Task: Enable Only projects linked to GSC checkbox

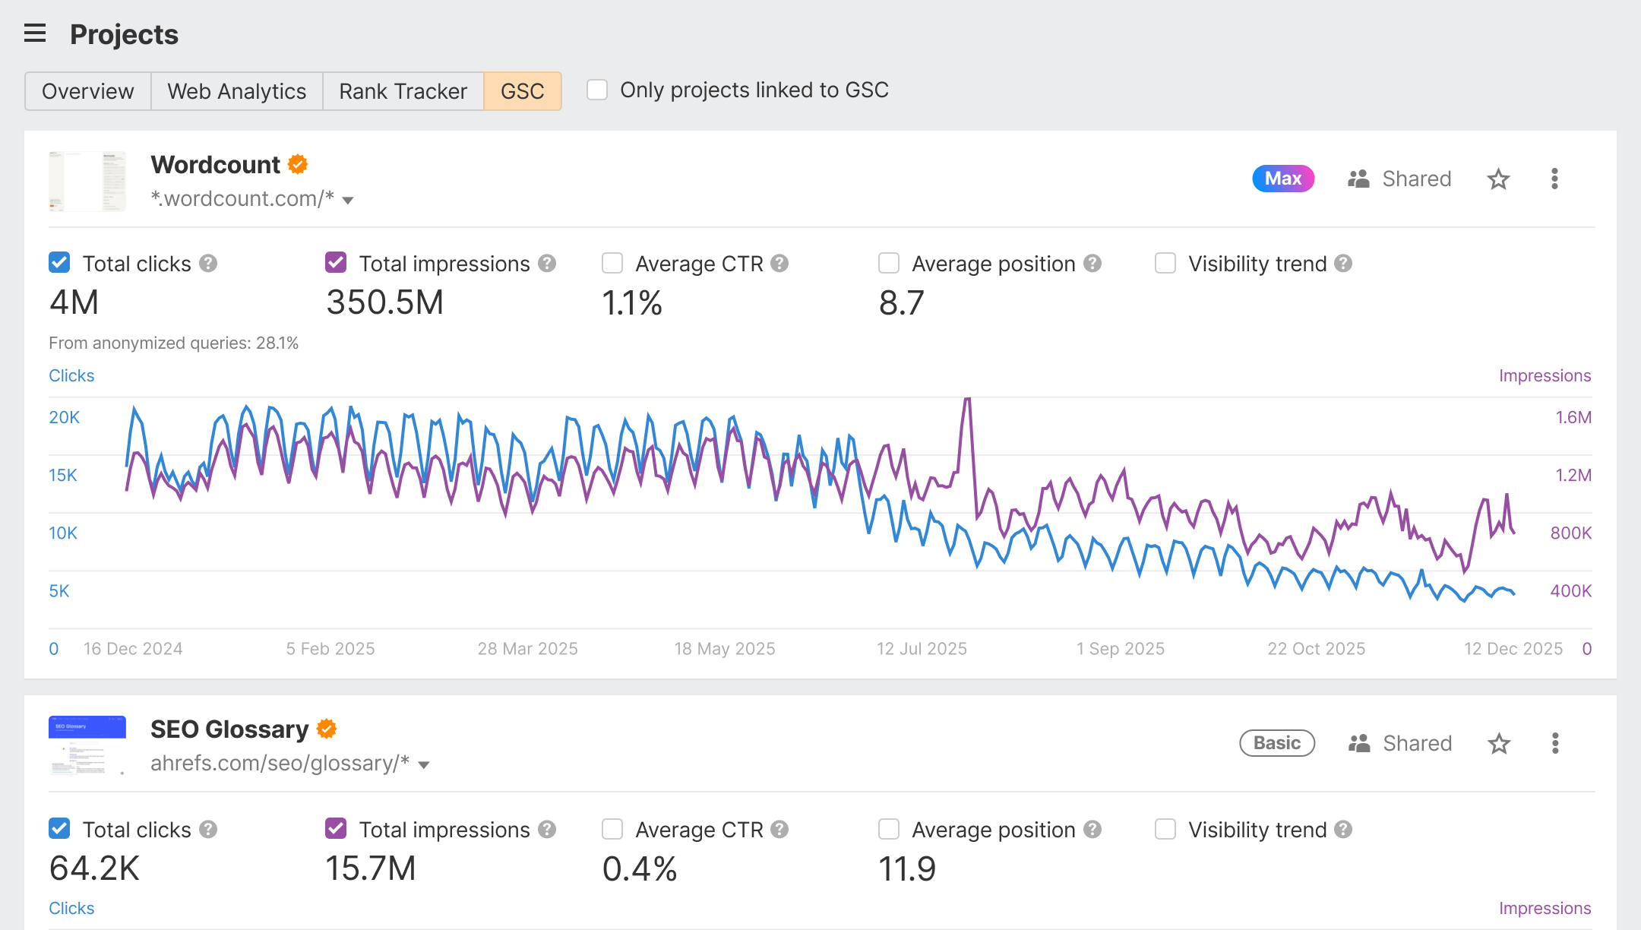Action: pos(597,90)
